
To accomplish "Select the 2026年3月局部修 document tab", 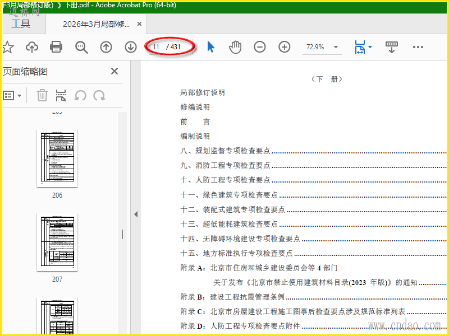I will point(96,24).
